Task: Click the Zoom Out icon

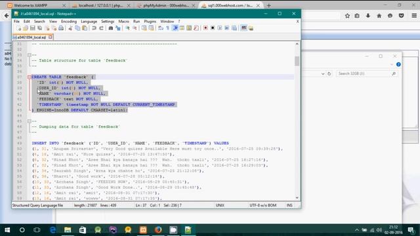Action: 135,28
